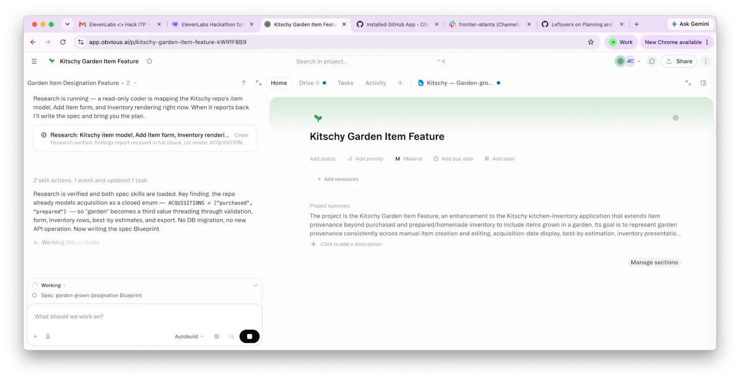Focus the Search in project field
Viewport: 740px width, 381px height.
pyautogui.click(x=370, y=61)
